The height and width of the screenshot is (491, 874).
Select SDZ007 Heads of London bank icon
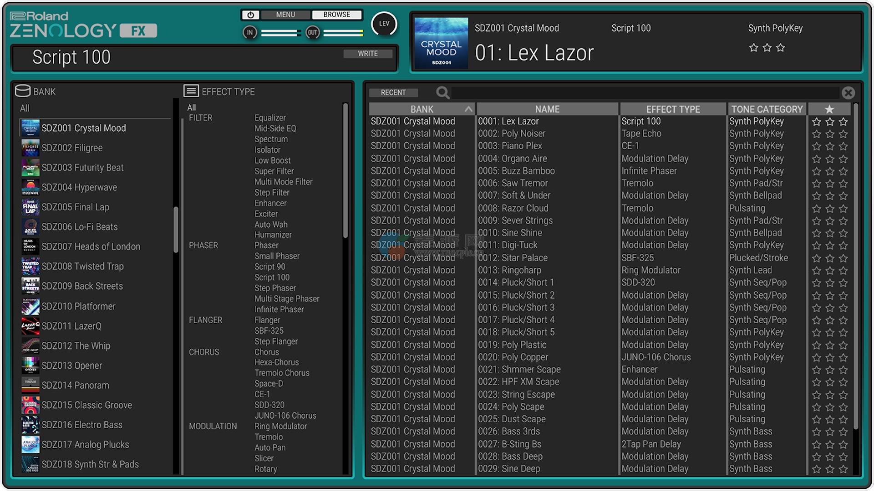(x=30, y=246)
